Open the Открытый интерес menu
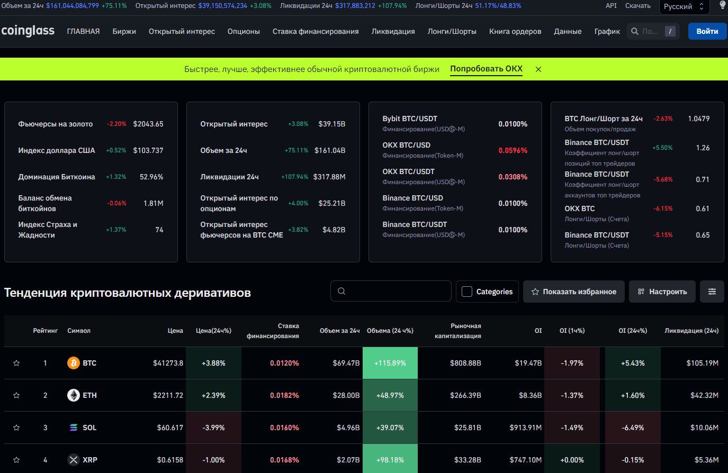 (182, 31)
